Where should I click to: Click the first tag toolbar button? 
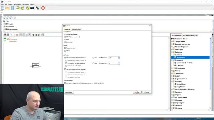coord(5,18)
